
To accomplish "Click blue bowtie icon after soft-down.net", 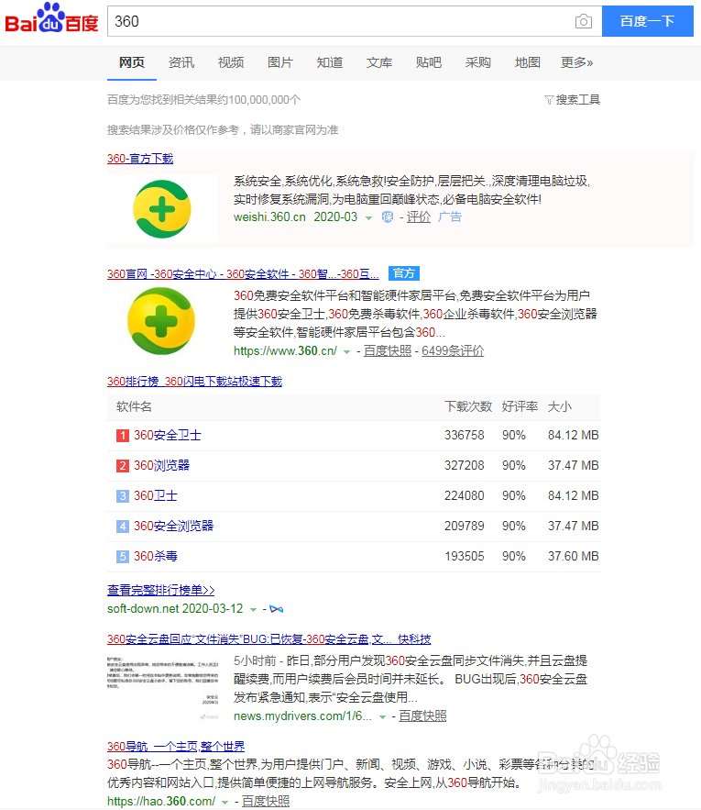I will pos(277,610).
